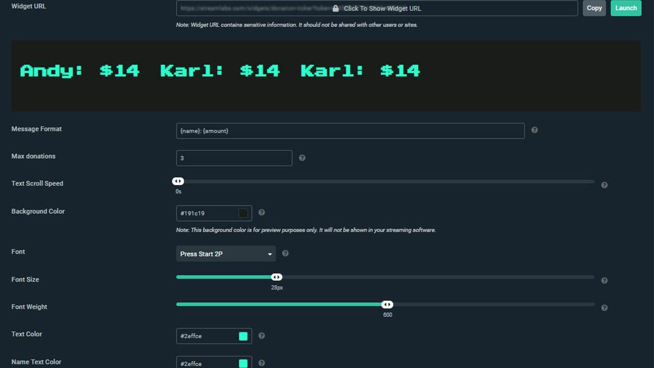Open the Press Start 2P font dropdown
Viewport: 654px width, 368px height.
pos(226,253)
